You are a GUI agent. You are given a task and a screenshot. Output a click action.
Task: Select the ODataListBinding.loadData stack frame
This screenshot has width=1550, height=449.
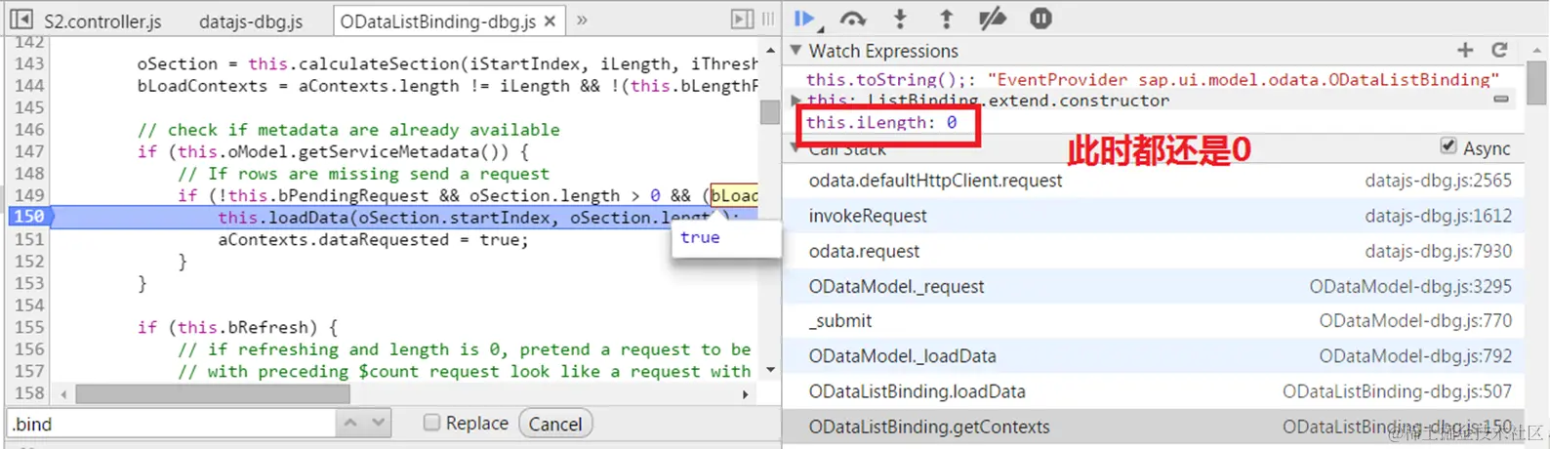click(1153, 391)
